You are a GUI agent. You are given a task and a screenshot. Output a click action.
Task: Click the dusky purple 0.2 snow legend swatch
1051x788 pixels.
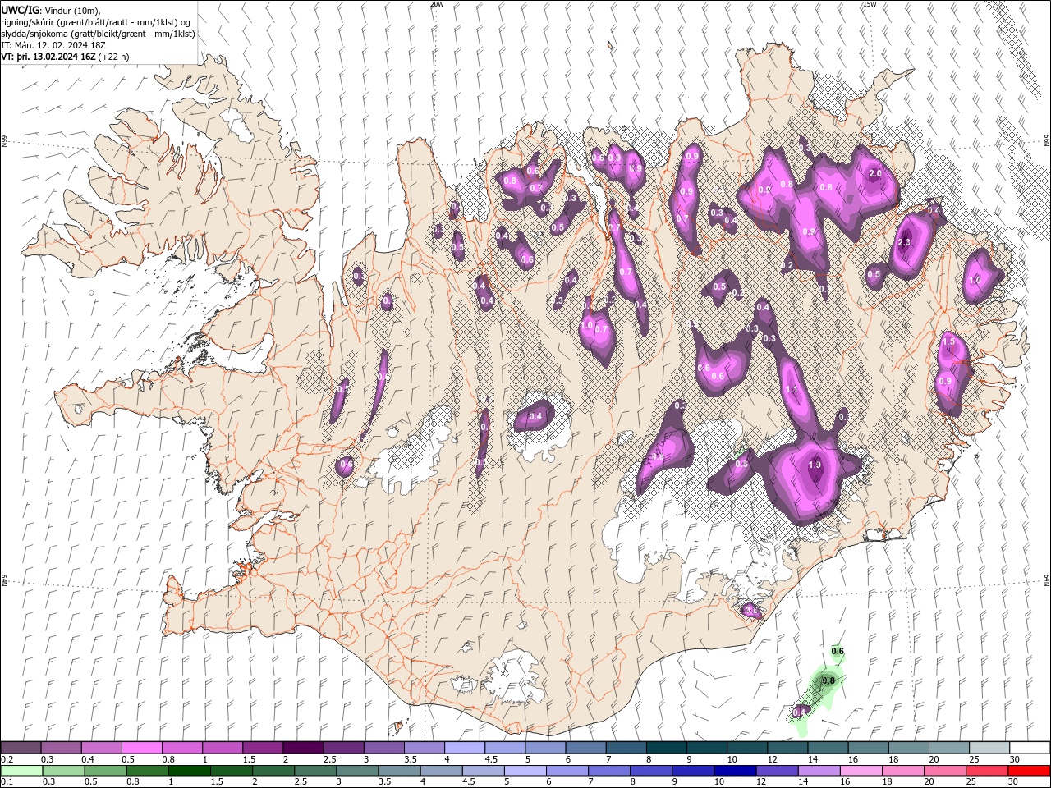click(21, 748)
